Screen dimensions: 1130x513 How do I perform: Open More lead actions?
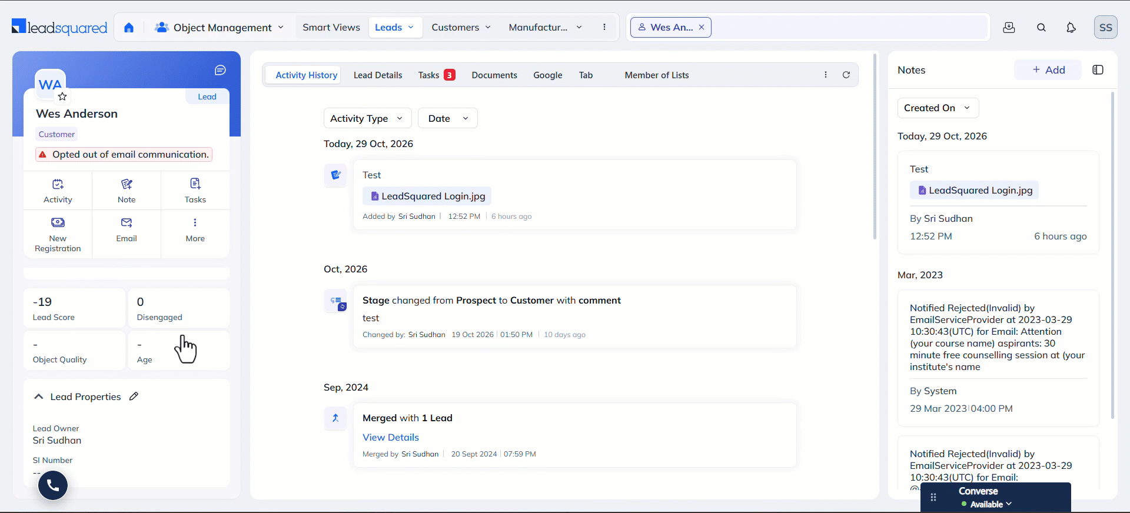(195, 230)
